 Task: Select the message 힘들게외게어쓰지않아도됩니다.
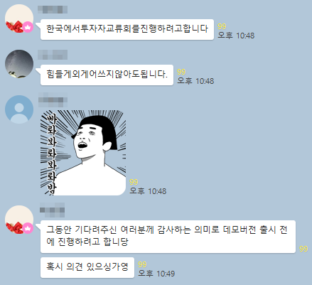coord(107,75)
